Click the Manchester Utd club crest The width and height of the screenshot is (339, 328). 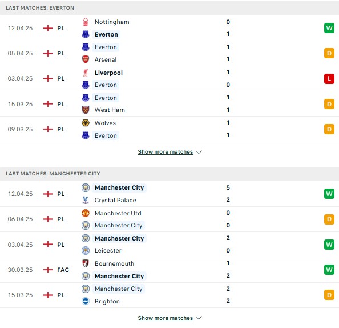86,213
